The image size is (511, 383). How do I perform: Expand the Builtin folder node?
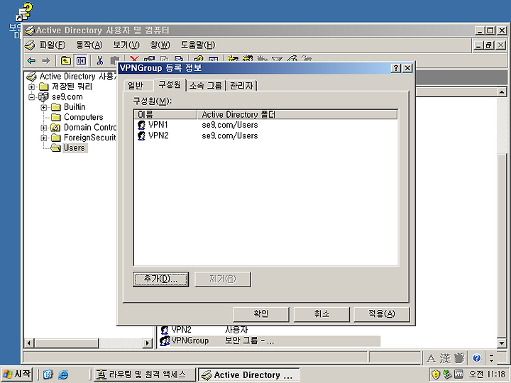click(44, 108)
